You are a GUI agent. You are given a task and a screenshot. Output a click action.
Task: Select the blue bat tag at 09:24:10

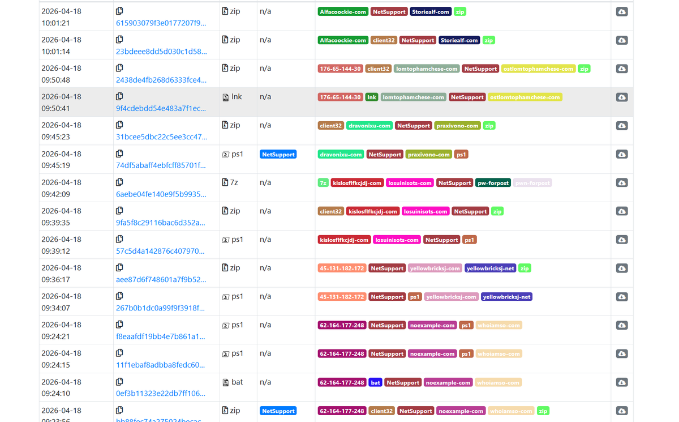point(375,382)
